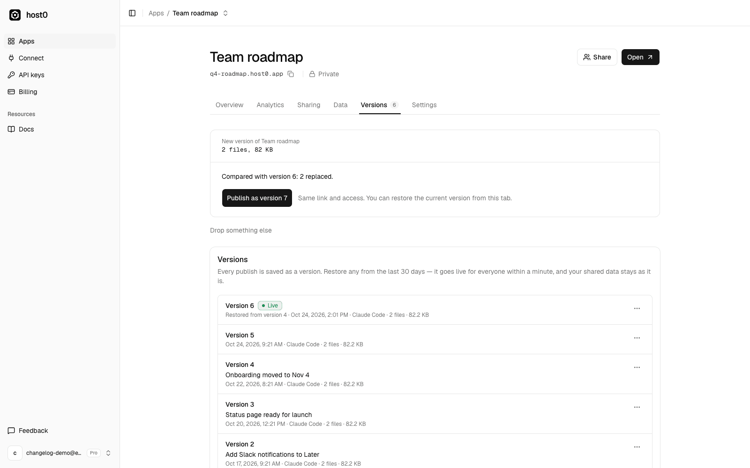Click the Live badge on Version 6
Viewport: 750px width, 468px height.
(270, 306)
